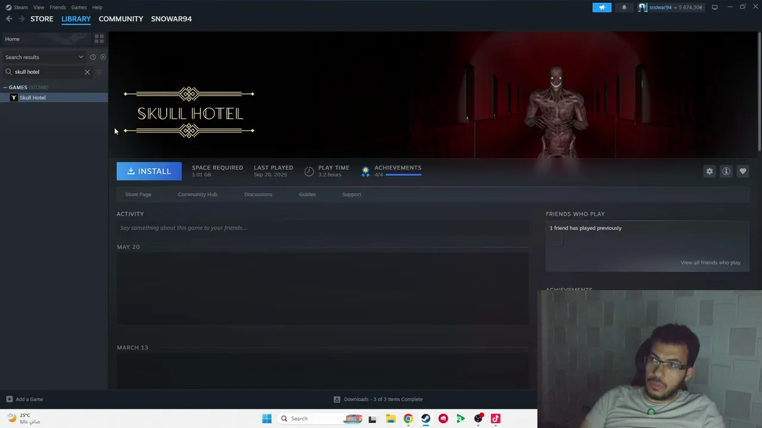Go forward with the right arrow
762x428 pixels.
pos(21,19)
